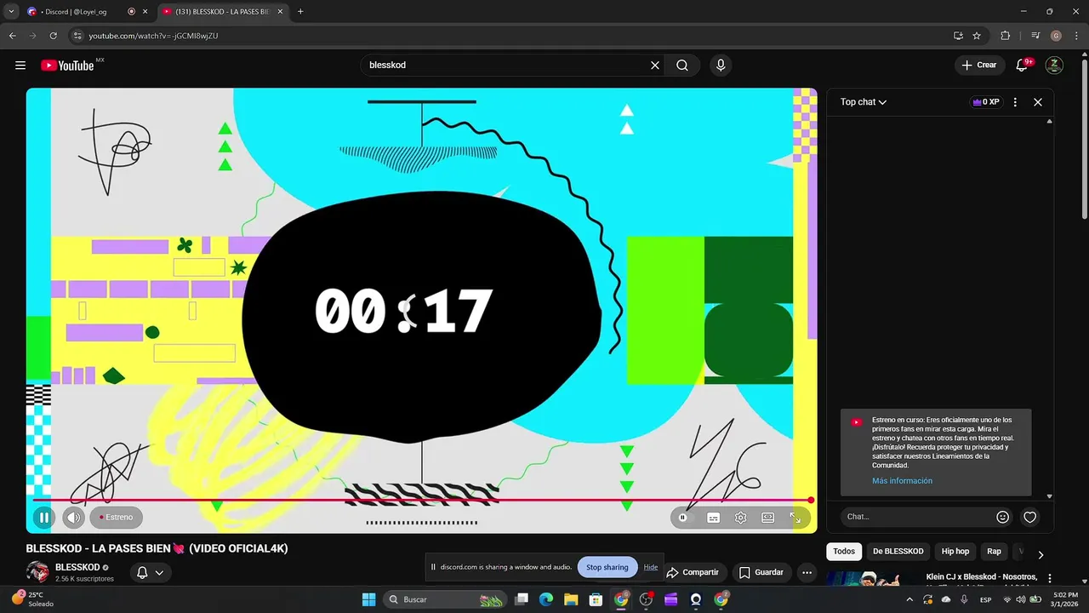Mute the video volume
The width and height of the screenshot is (1089, 613).
click(74, 517)
